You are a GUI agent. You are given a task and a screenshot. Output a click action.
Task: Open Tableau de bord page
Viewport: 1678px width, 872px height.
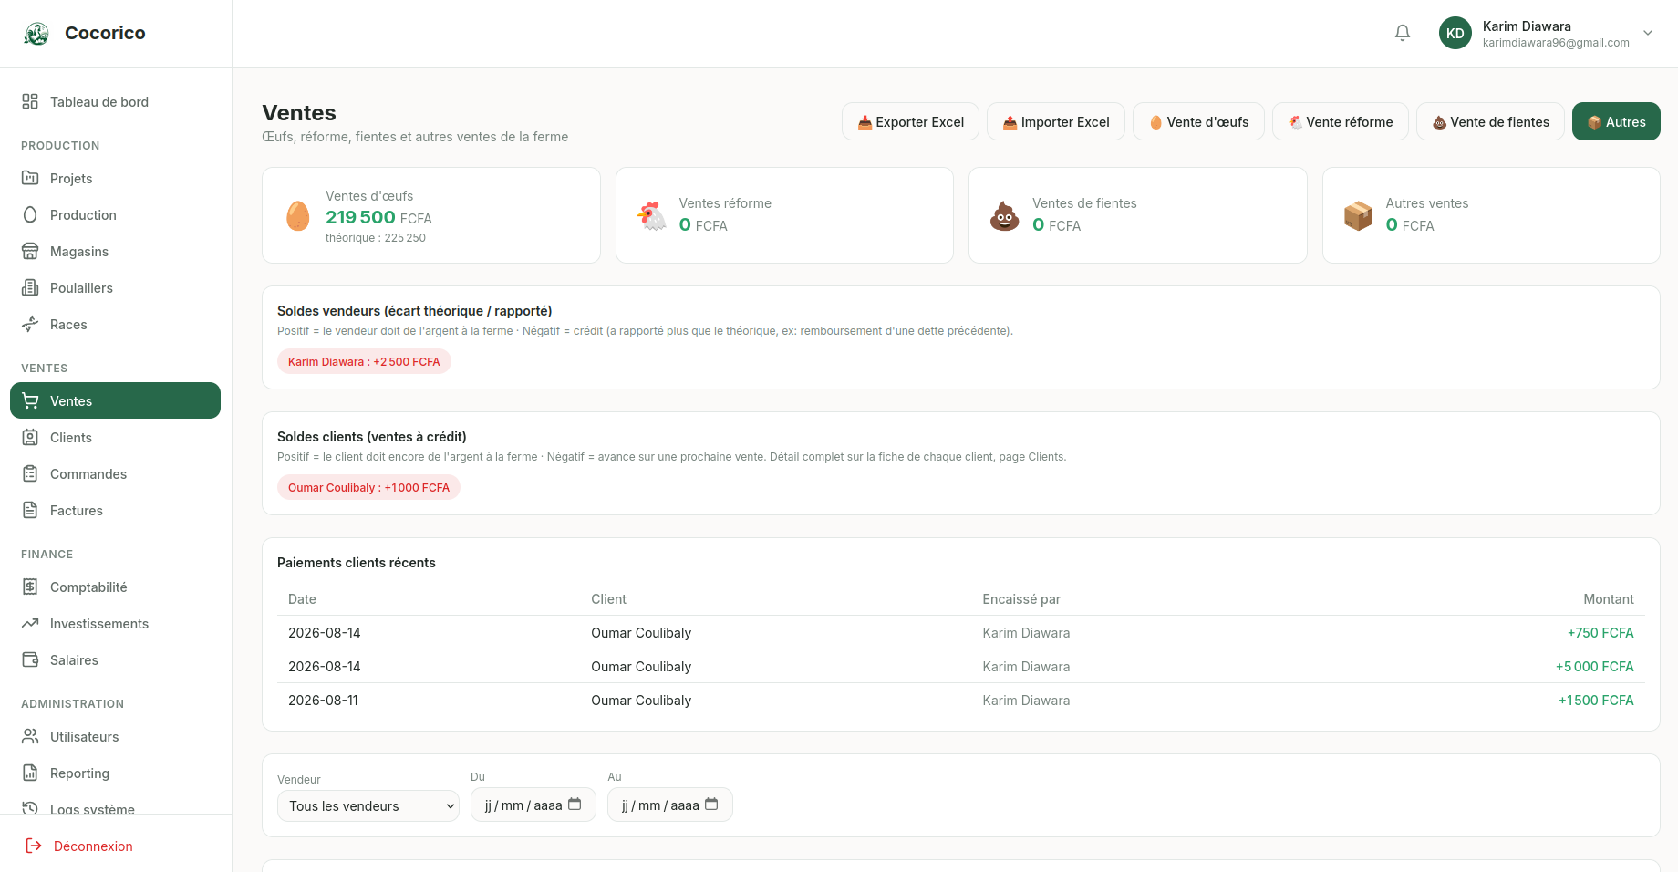(x=115, y=101)
